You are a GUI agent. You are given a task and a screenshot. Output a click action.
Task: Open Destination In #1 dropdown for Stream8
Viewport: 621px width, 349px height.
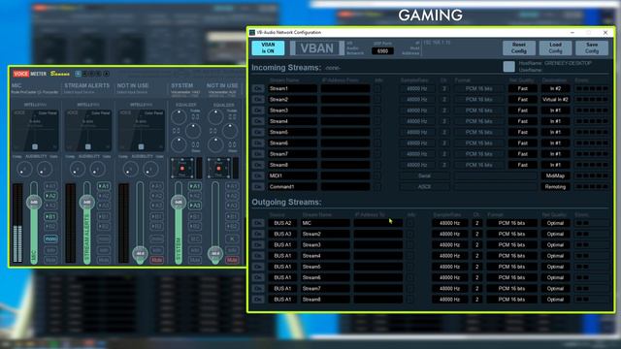pyautogui.click(x=555, y=165)
